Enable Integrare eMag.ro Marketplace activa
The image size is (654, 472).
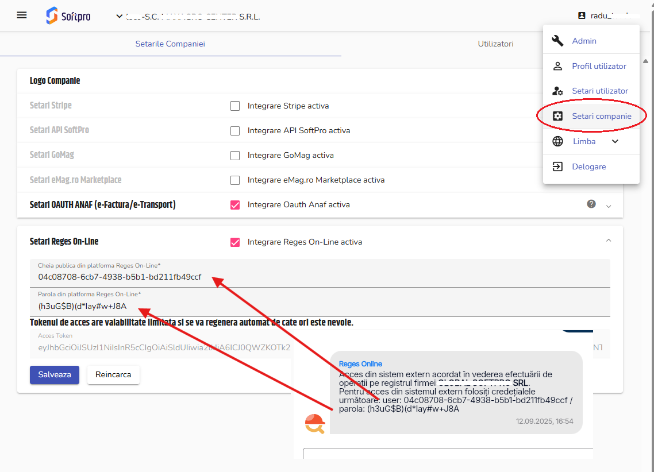(x=235, y=180)
